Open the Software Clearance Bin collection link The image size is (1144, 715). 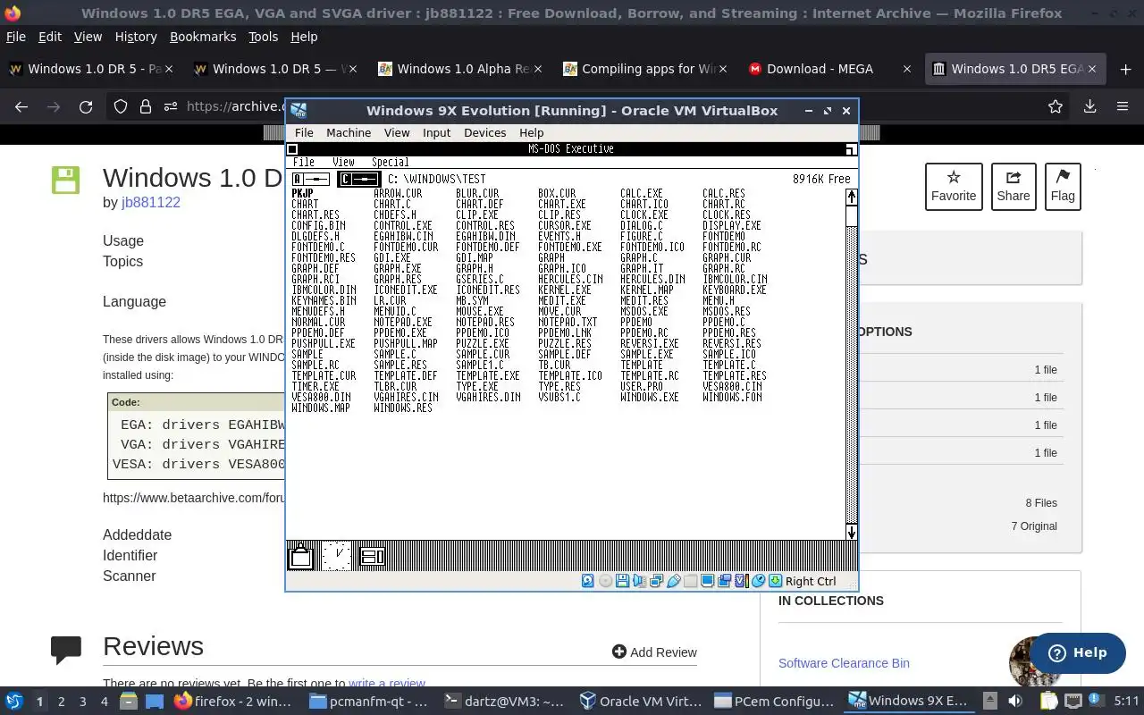844,663
